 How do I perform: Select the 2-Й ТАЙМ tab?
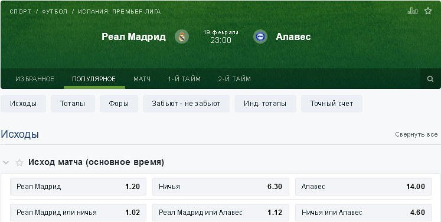(x=234, y=79)
